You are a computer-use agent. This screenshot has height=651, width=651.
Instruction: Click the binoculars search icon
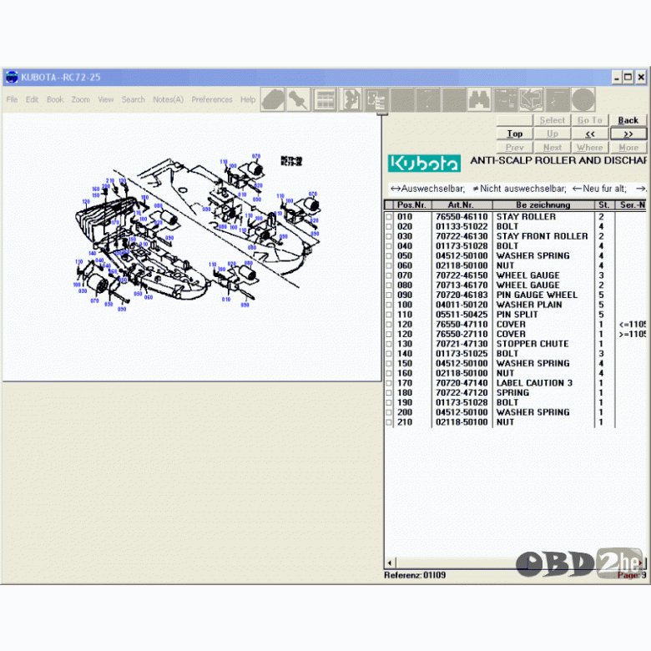tap(480, 99)
